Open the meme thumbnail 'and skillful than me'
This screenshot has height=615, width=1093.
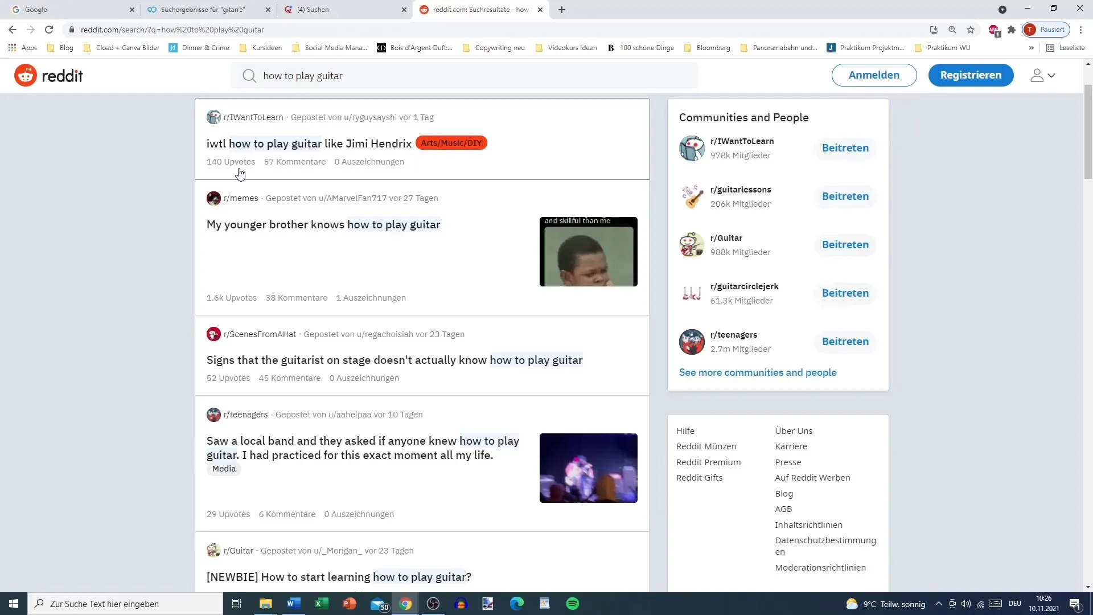[x=588, y=252]
